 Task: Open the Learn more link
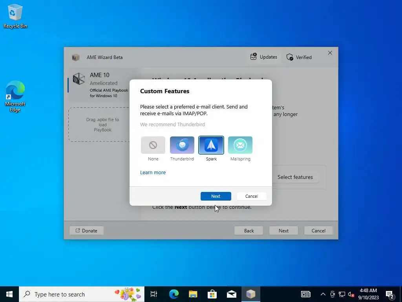pos(153,173)
